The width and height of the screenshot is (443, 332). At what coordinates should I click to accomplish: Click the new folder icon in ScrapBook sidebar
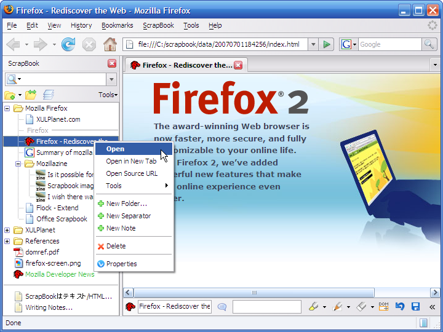(x=10, y=95)
